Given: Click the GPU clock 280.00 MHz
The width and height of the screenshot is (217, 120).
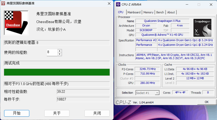Looking at the screenshot, I should tap(147, 83).
